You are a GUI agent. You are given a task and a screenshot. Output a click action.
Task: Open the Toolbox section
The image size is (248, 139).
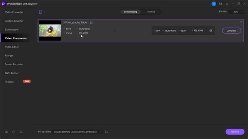click(9, 81)
